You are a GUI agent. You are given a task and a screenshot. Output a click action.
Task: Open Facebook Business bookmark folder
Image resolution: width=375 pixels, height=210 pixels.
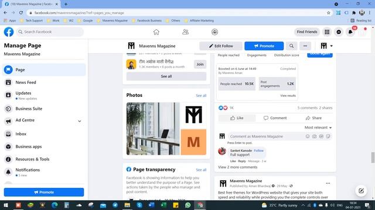point(147,21)
